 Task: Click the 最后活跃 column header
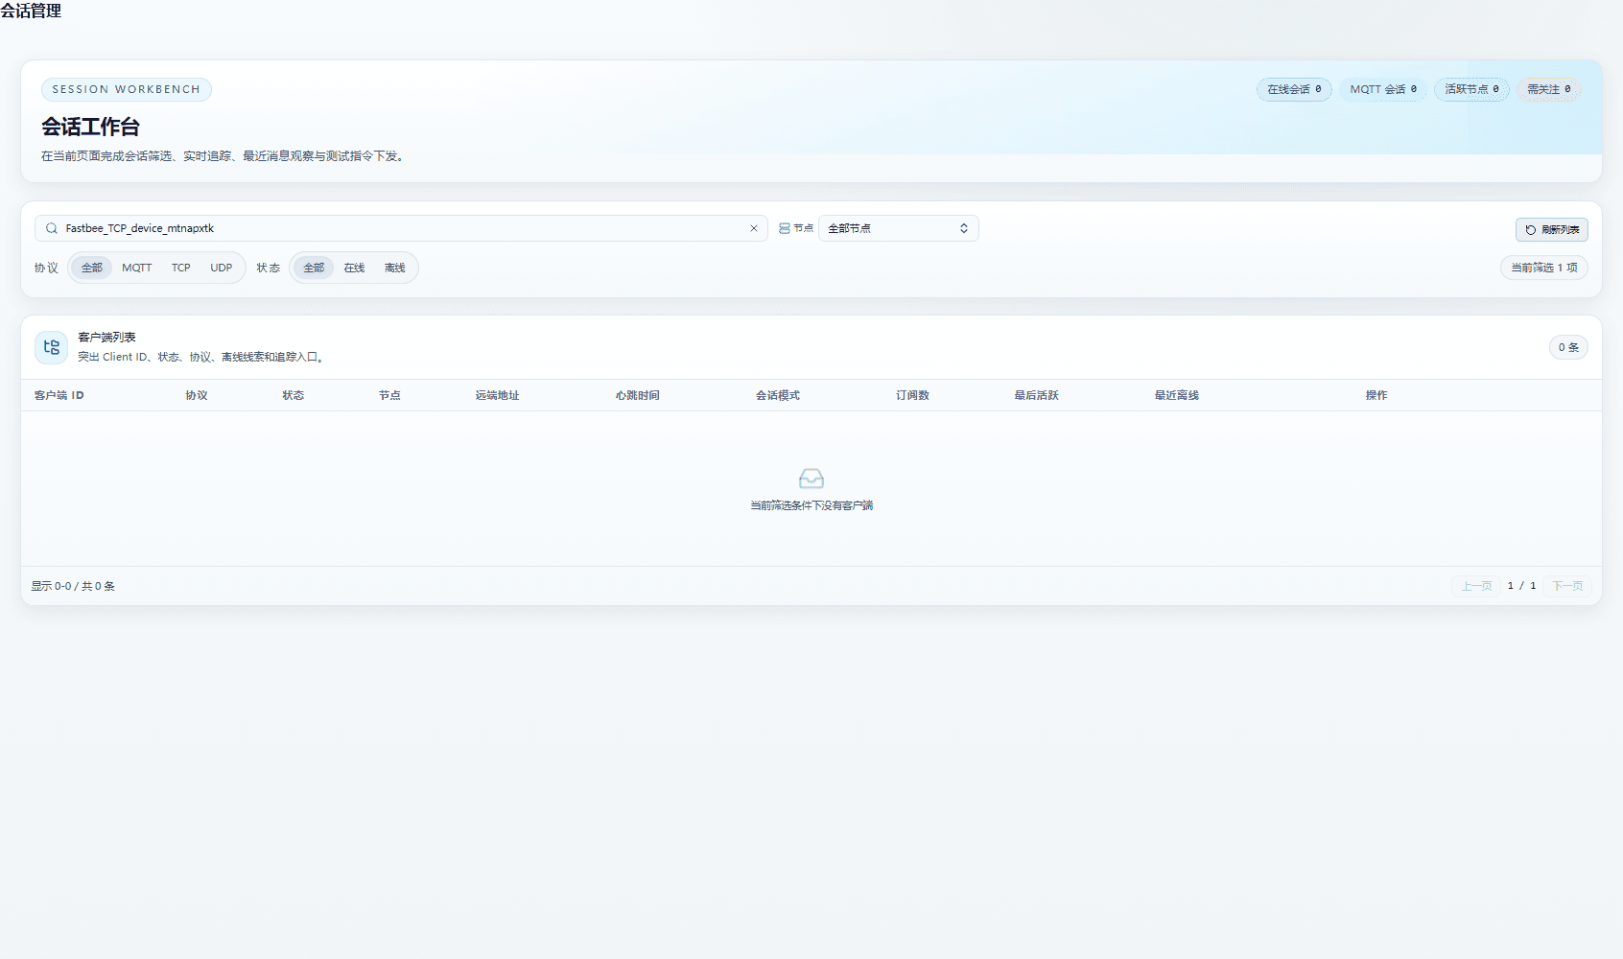pos(1037,395)
